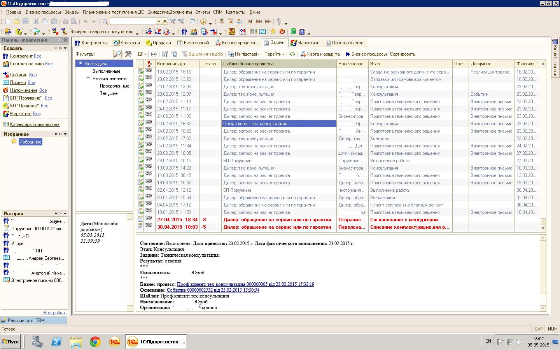Click the red and white exclamation-question toolbar icon

tap(243, 32)
